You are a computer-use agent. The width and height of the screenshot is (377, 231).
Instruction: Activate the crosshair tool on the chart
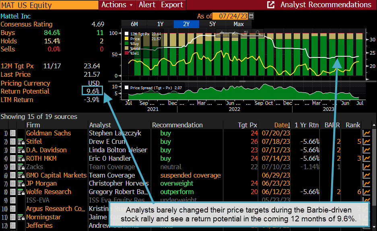click(x=222, y=33)
